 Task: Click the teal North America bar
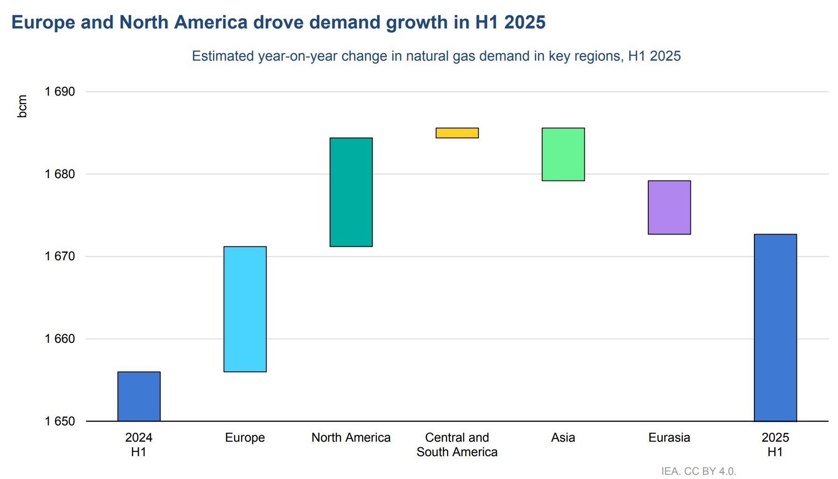(x=351, y=192)
